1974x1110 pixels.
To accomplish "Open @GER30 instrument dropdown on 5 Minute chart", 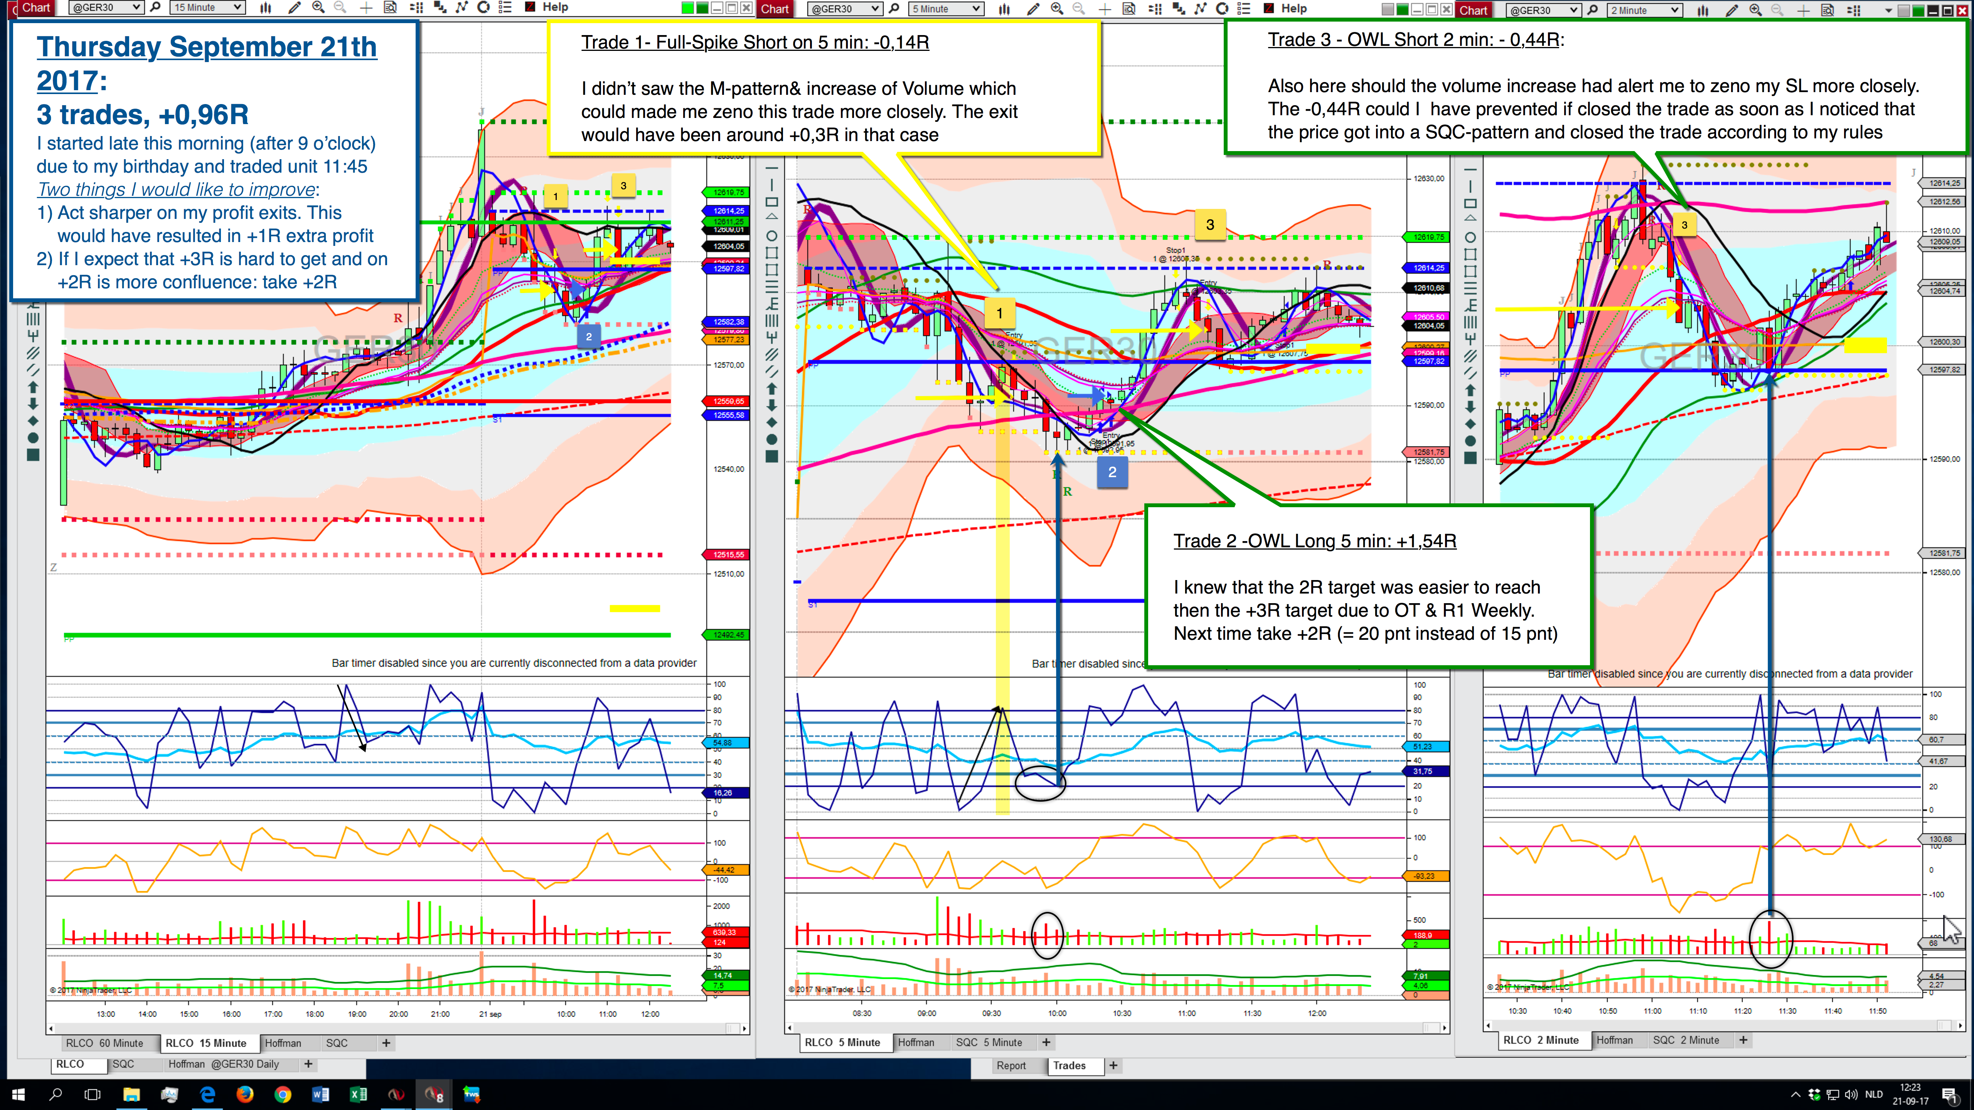I will click(844, 9).
